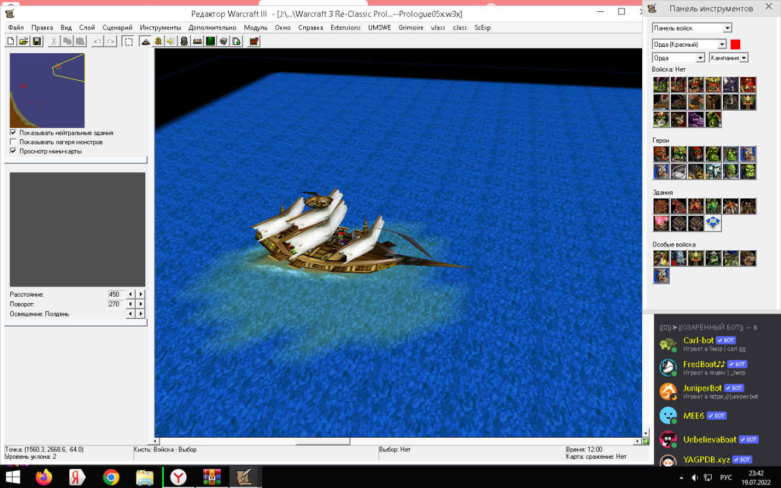Open Firefox from the taskbar
The width and height of the screenshot is (781, 488).
click(x=44, y=477)
